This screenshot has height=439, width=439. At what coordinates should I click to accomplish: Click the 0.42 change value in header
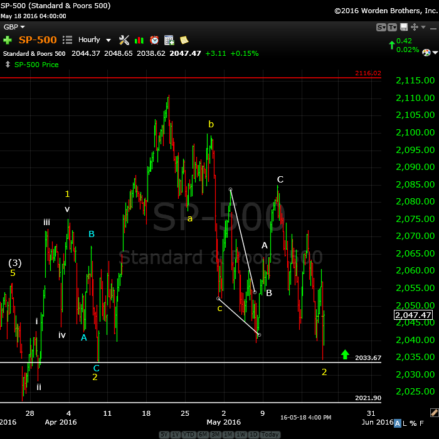[404, 41]
